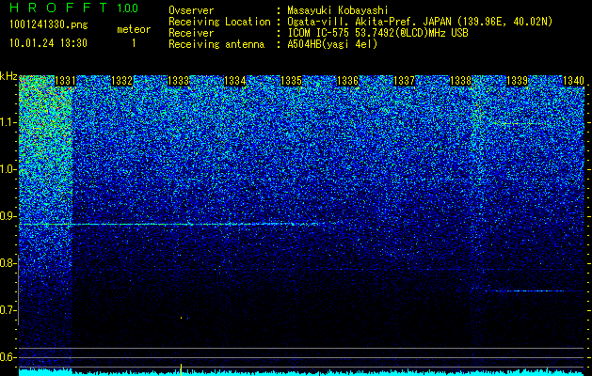The height and width of the screenshot is (376, 592).
Task: Click the 1340 time marker label
Action: pyautogui.click(x=574, y=81)
